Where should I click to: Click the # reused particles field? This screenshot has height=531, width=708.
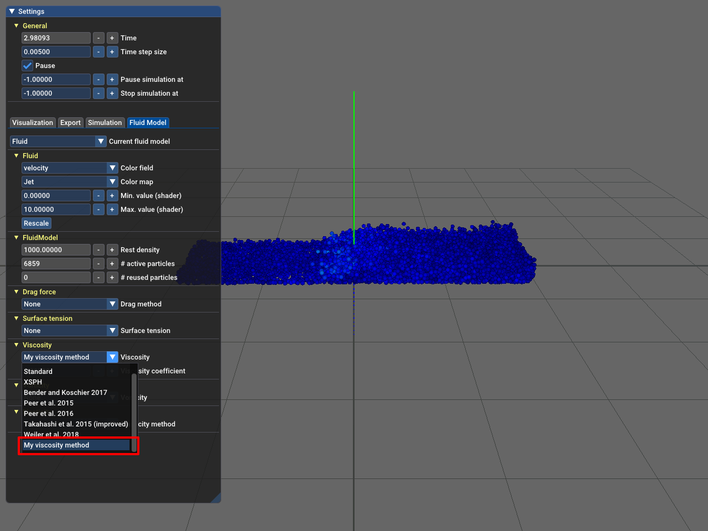[56, 278]
